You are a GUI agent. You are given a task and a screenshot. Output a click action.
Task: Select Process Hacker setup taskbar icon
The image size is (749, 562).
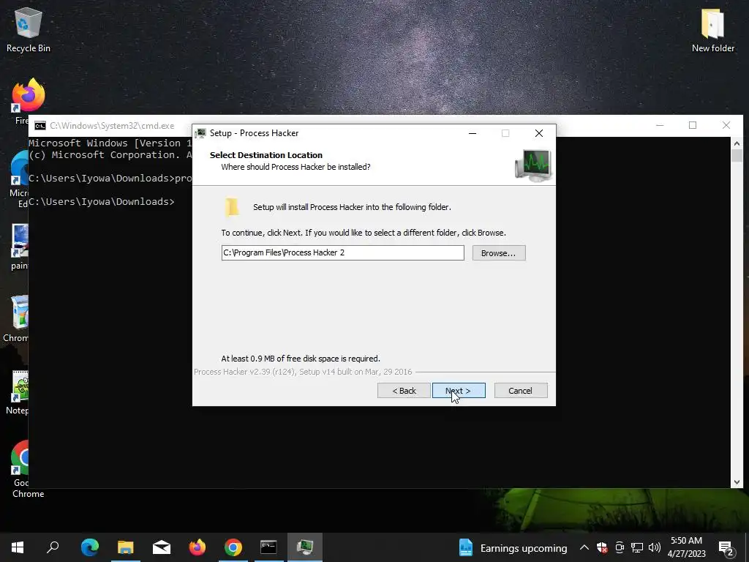(x=305, y=547)
